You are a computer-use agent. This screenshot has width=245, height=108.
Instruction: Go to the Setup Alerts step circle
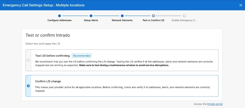(x=91, y=16)
